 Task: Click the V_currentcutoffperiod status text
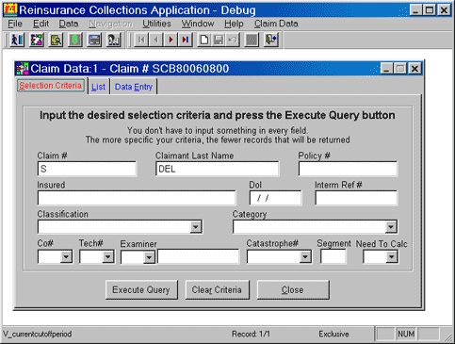pyautogui.click(x=38, y=334)
